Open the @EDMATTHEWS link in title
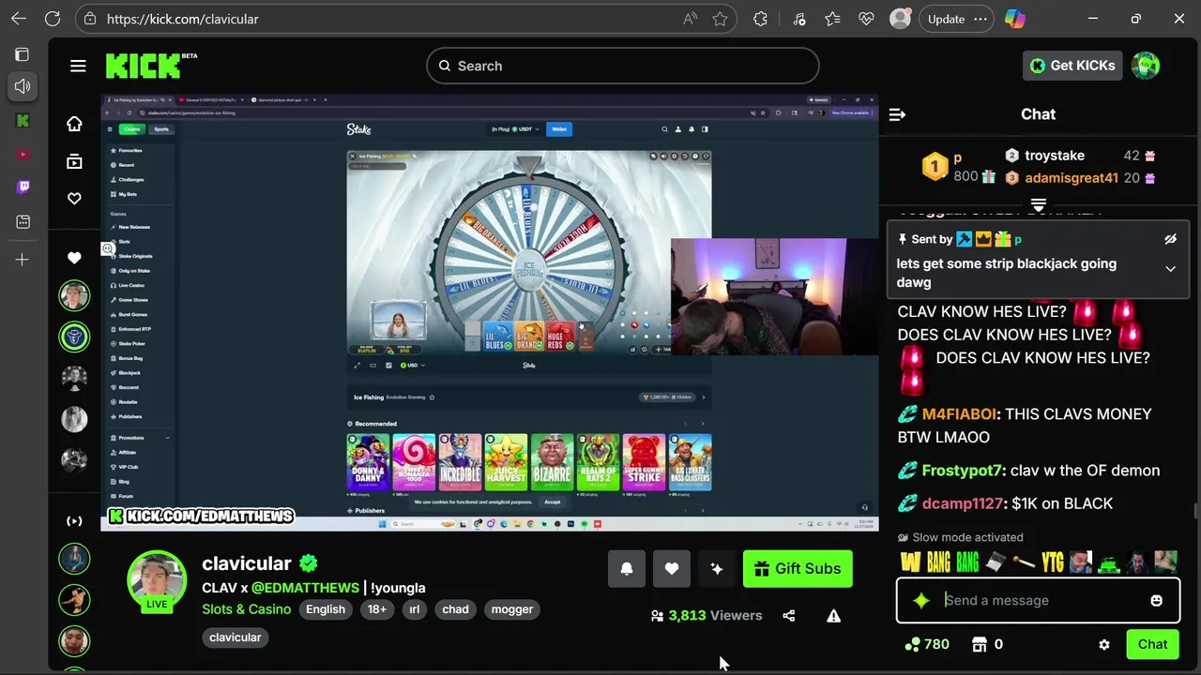Screen dimensions: 1201x675 pyautogui.click(x=305, y=588)
